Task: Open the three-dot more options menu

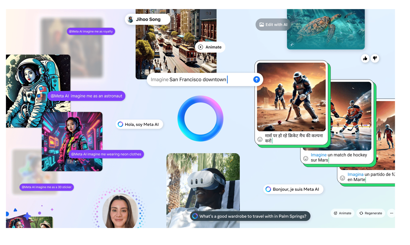Action: pyautogui.click(x=391, y=213)
